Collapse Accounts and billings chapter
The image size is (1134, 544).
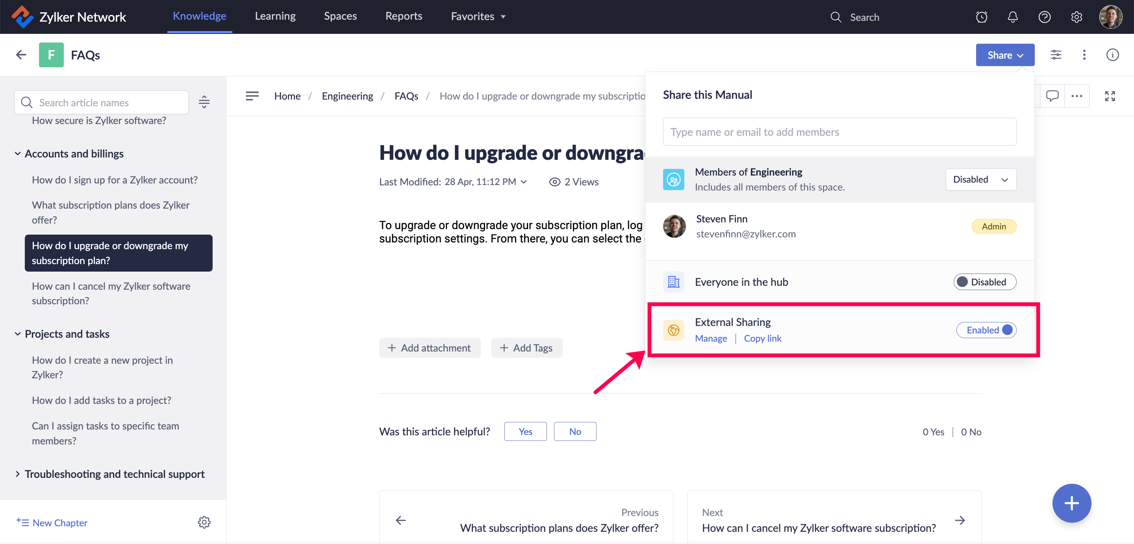[x=17, y=154]
